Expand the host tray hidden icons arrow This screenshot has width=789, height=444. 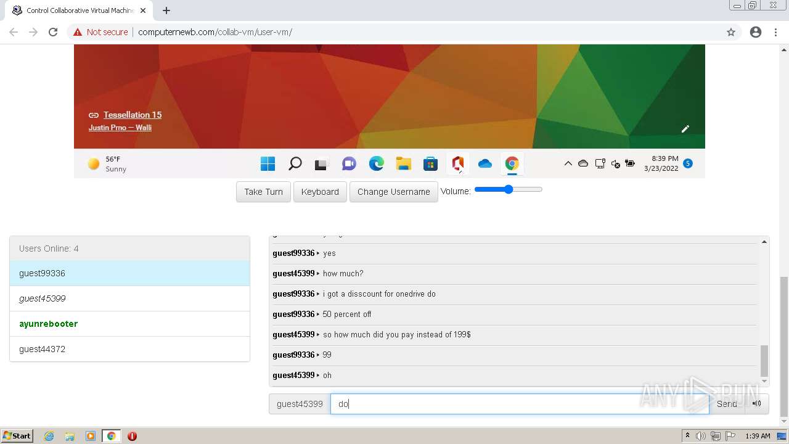[687, 436]
